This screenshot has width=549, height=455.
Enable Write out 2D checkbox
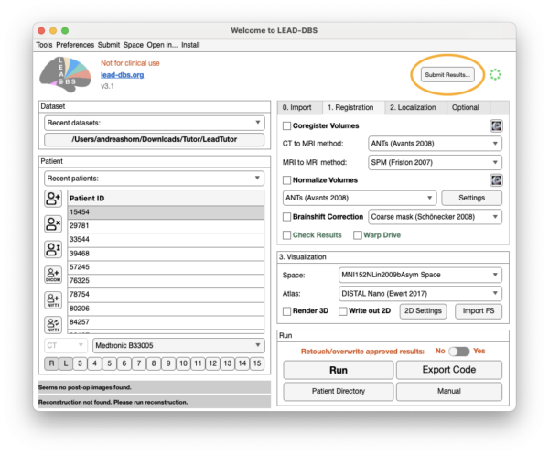[x=343, y=311]
